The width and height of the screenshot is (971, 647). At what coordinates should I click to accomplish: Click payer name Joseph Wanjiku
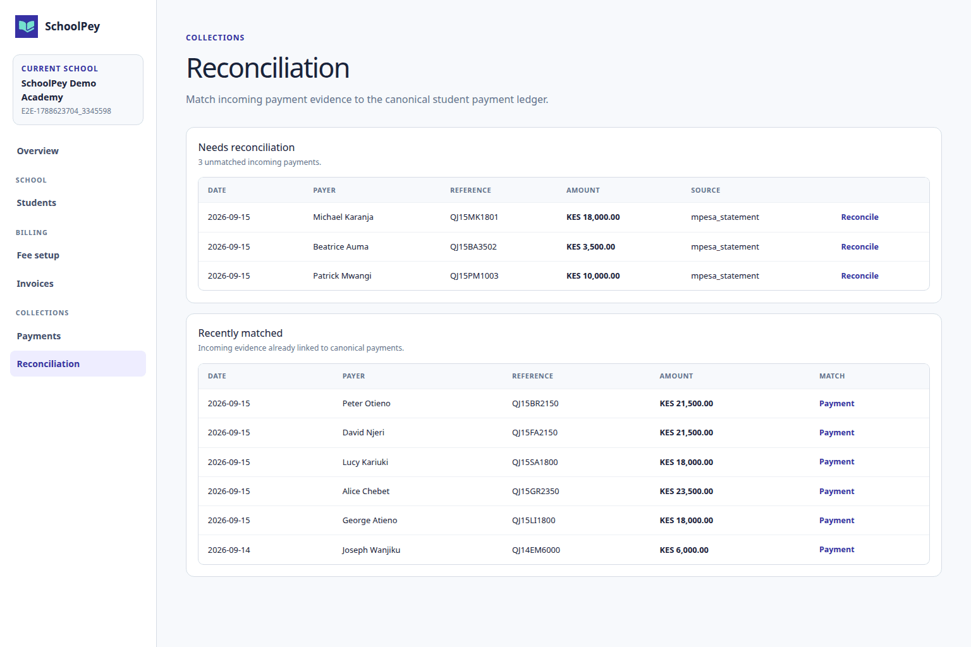pyautogui.click(x=371, y=550)
